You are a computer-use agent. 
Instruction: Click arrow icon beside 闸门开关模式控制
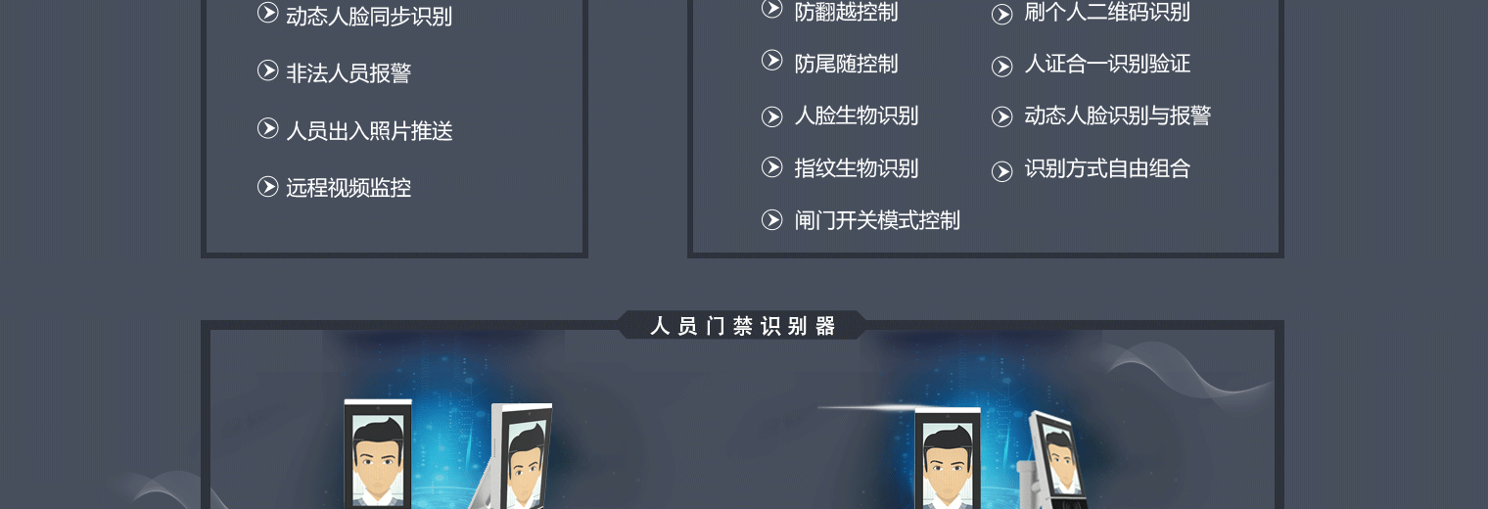pos(772,220)
